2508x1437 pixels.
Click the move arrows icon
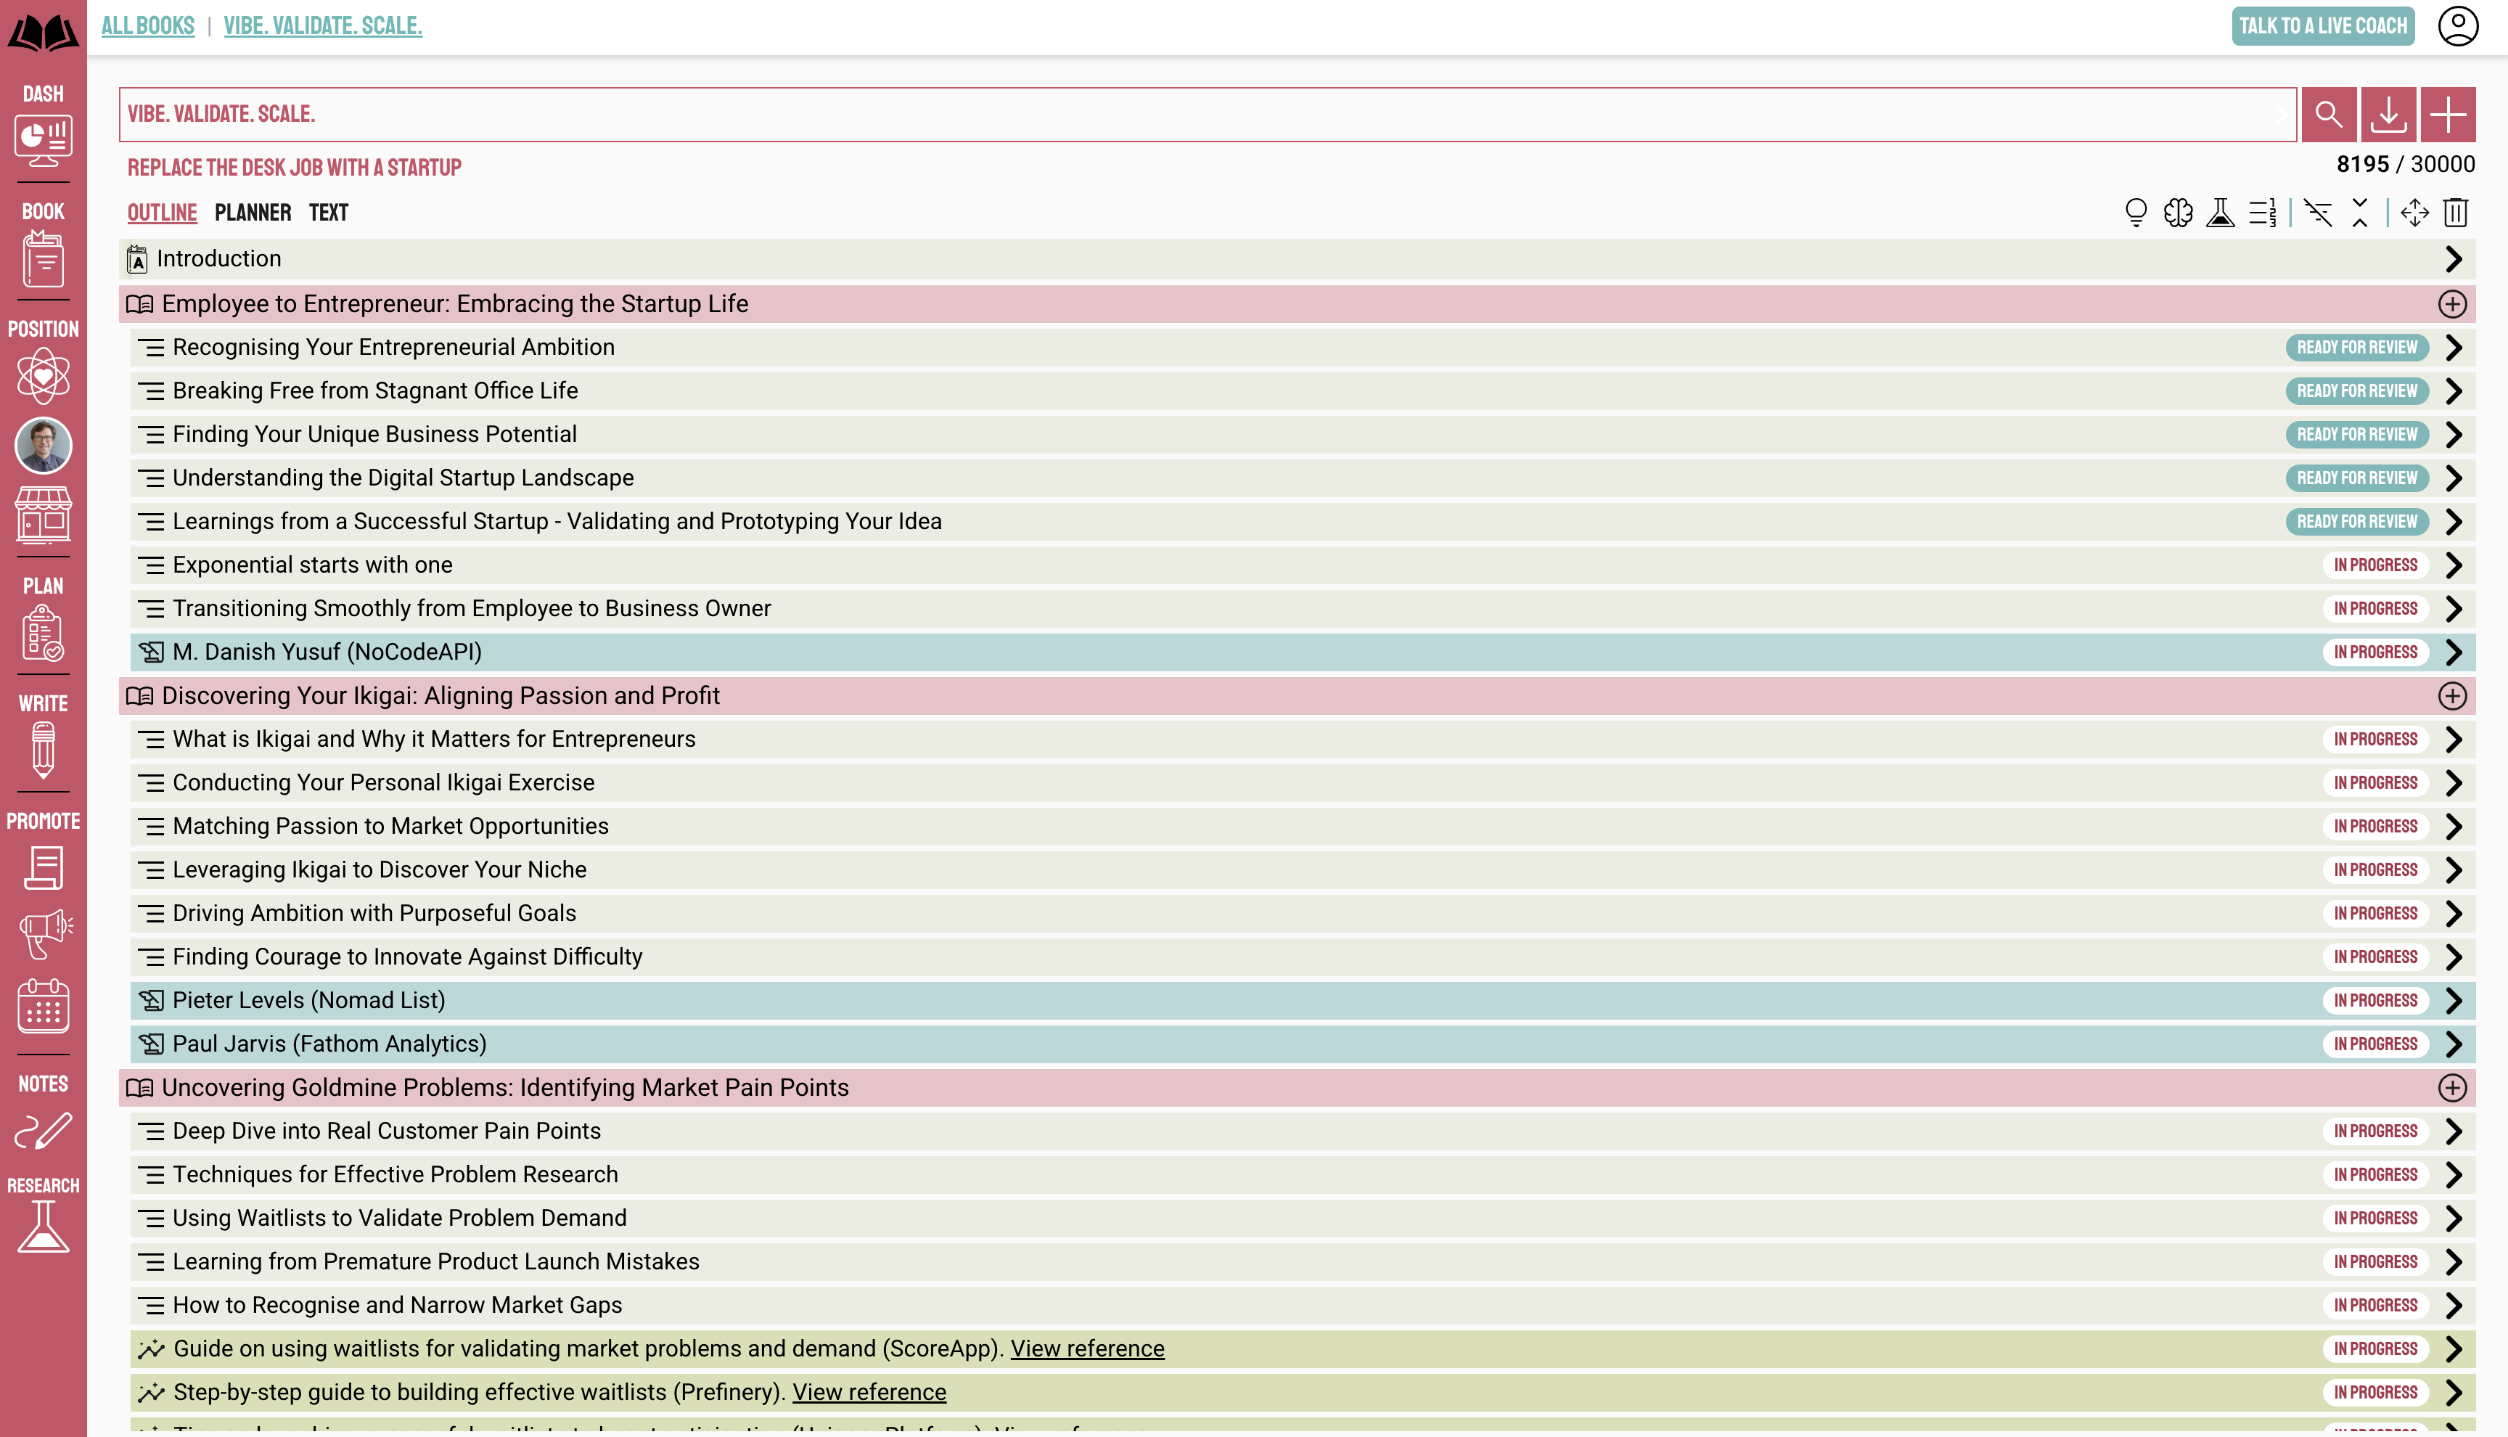(2414, 212)
